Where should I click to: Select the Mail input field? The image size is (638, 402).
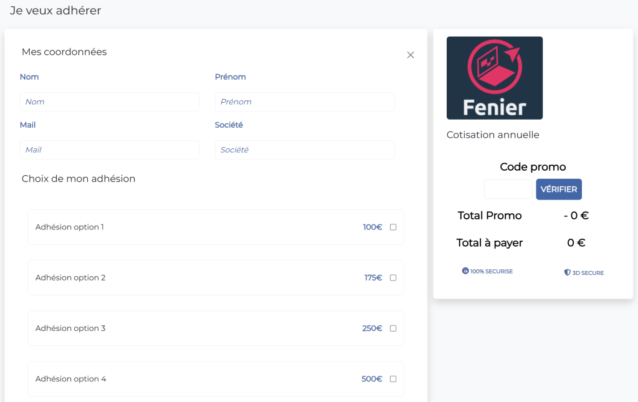pos(110,150)
